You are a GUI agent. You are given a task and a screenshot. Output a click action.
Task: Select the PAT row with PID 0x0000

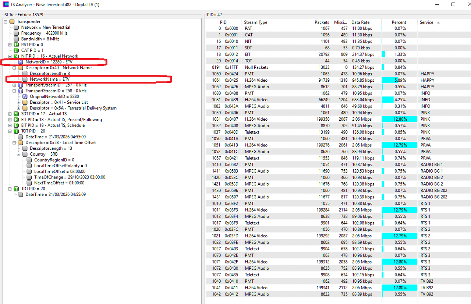click(338, 28)
